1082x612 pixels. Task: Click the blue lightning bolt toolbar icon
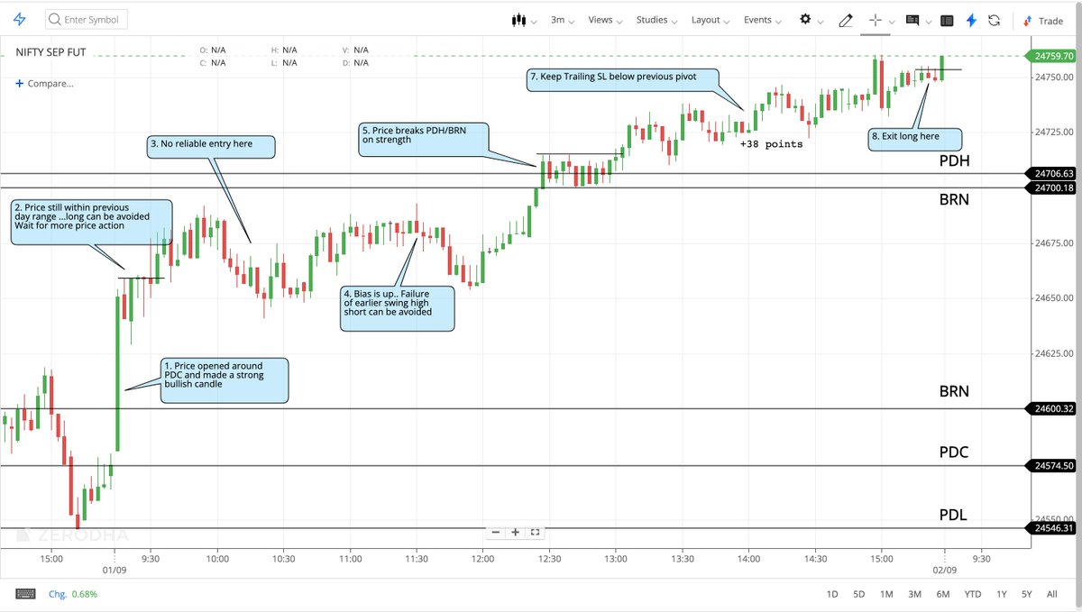coord(970,20)
